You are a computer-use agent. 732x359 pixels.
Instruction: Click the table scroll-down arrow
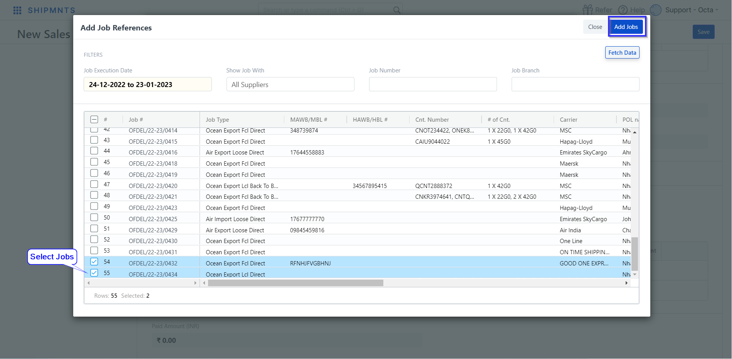pyautogui.click(x=635, y=274)
